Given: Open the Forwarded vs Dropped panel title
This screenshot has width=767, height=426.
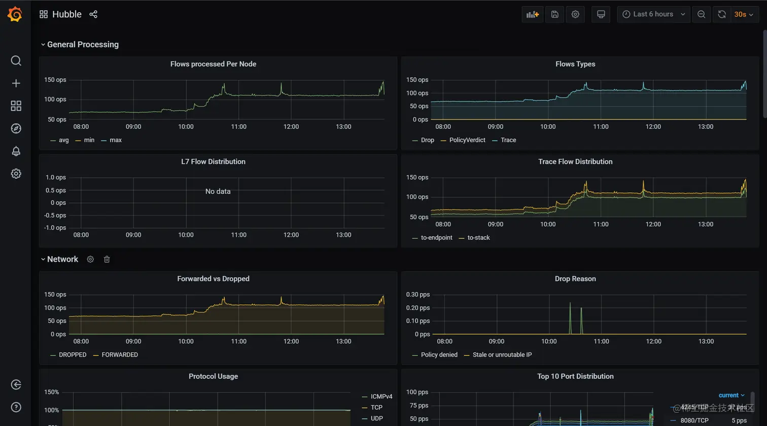Looking at the screenshot, I should coord(213,278).
